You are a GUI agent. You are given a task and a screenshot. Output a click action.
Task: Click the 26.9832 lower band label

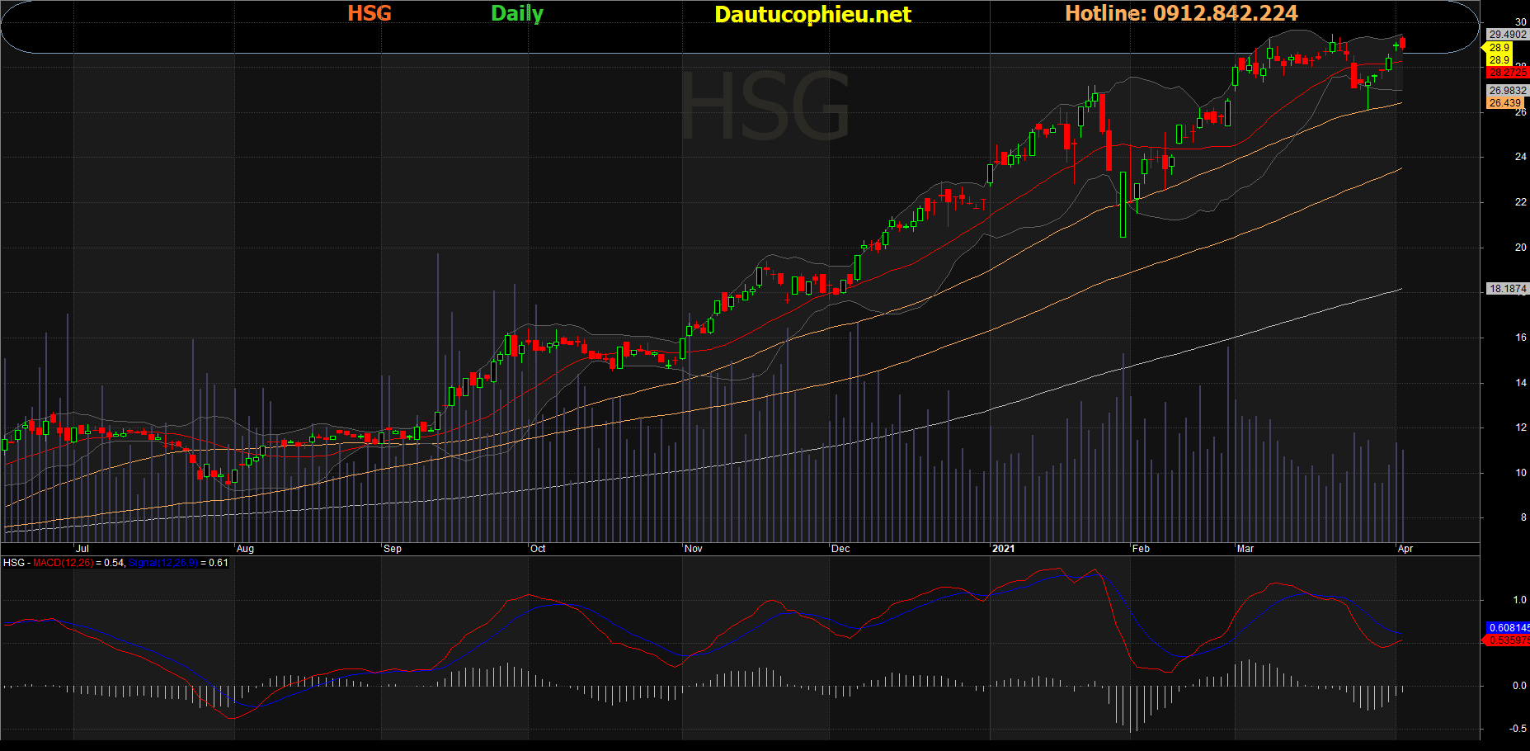(1507, 91)
